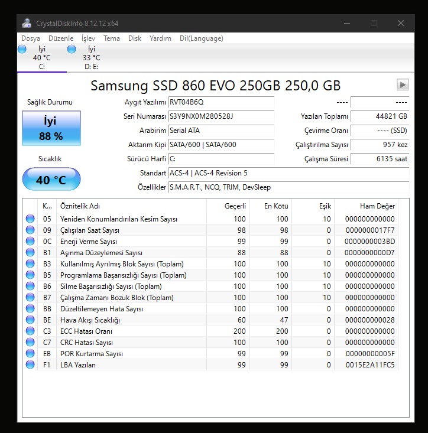Screen dimensions: 428x433
Task: Select CRC Hatası Sayısı row
Action: pos(210,343)
